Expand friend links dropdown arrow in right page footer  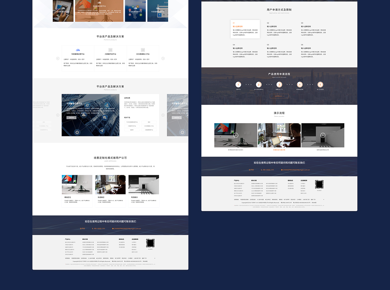[324, 200]
